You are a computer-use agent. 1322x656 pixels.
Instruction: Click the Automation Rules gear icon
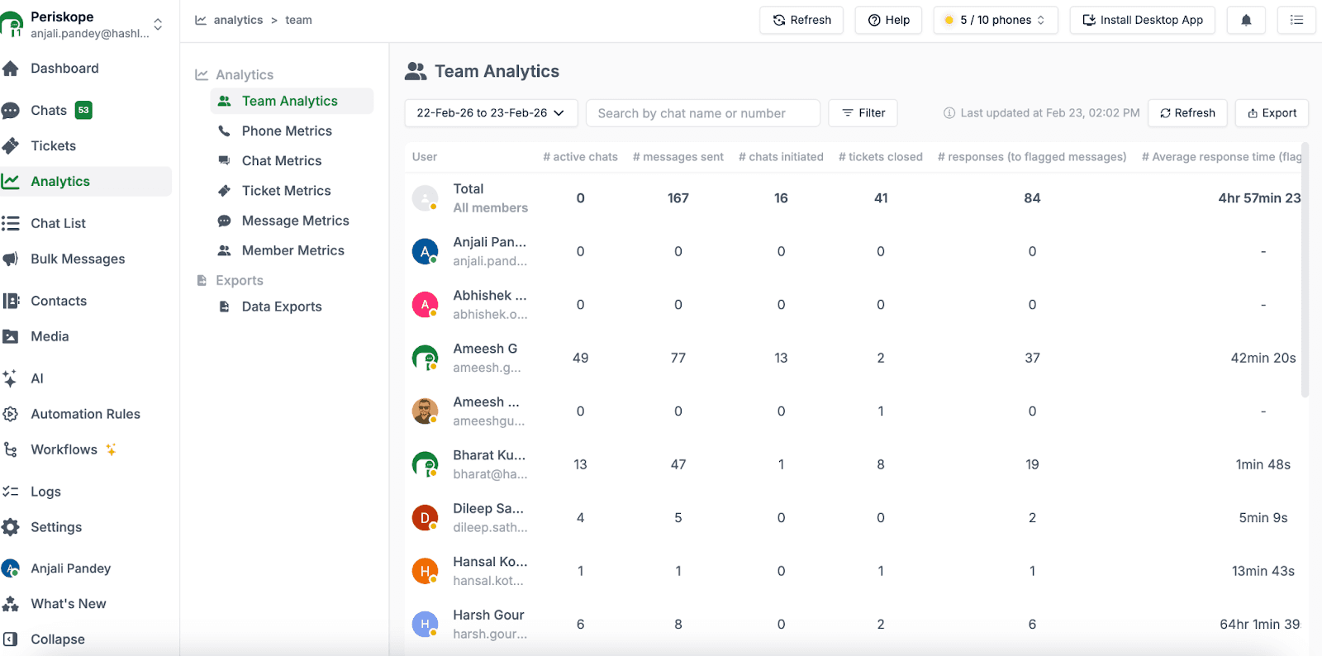pos(11,414)
